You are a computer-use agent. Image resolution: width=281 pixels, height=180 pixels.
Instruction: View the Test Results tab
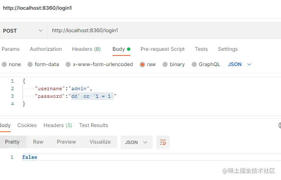pos(94,125)
